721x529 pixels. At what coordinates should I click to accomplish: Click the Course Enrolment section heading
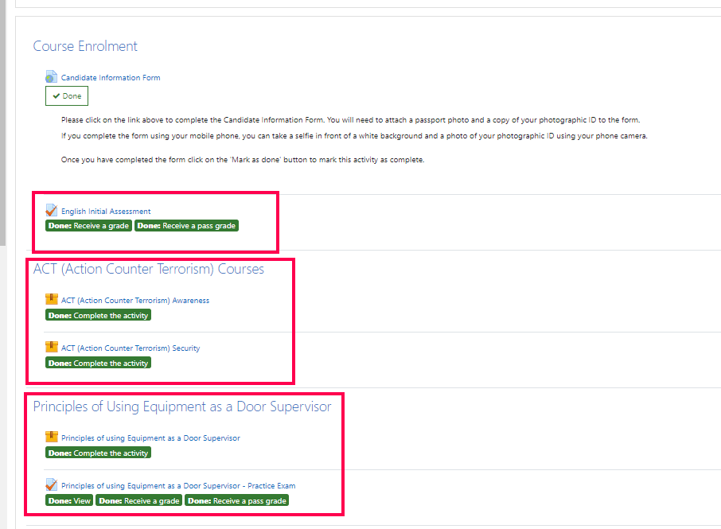tap(85, 46)
